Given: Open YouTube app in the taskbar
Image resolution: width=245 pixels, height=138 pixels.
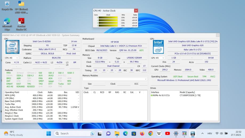Looking at the screenshot, I should [167, 133].
